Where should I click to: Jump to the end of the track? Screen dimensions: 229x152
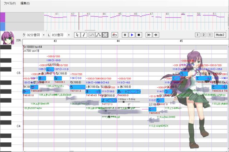point(156,35)
